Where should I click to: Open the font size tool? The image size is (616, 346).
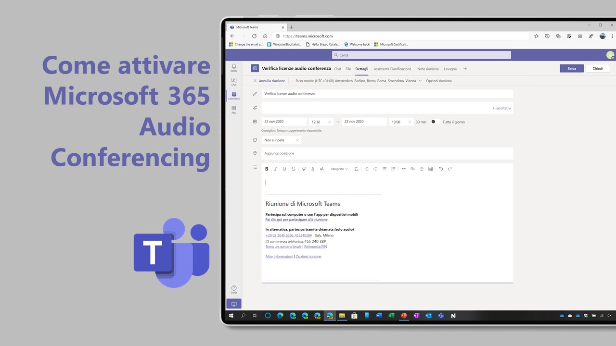click(321, 169)
